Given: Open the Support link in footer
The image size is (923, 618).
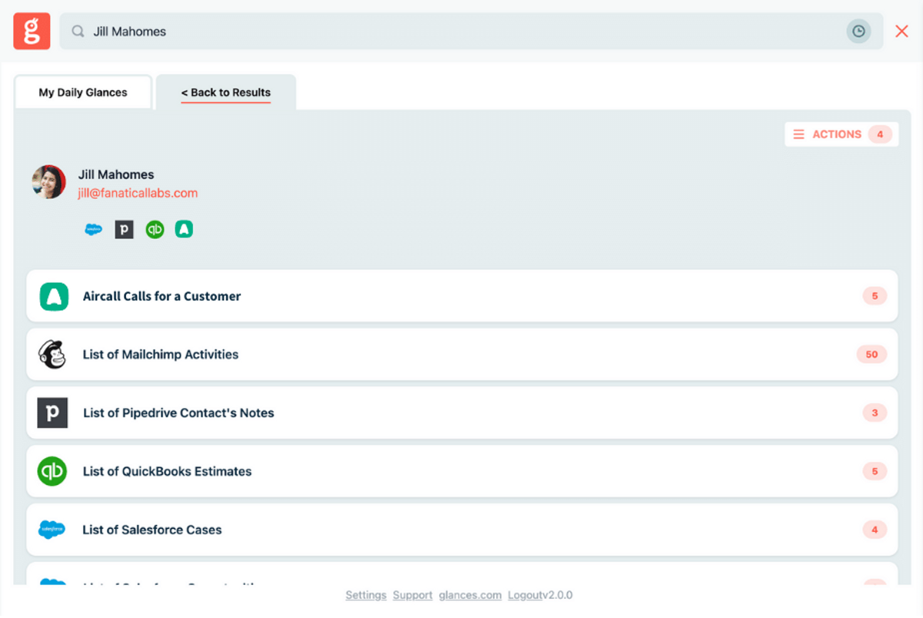Looking at the screenshot, I should coord(413,595).
